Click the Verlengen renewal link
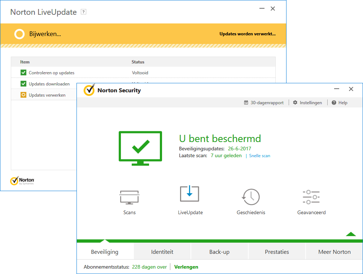Viewport: 363px width, 274px height. [186, 267]
